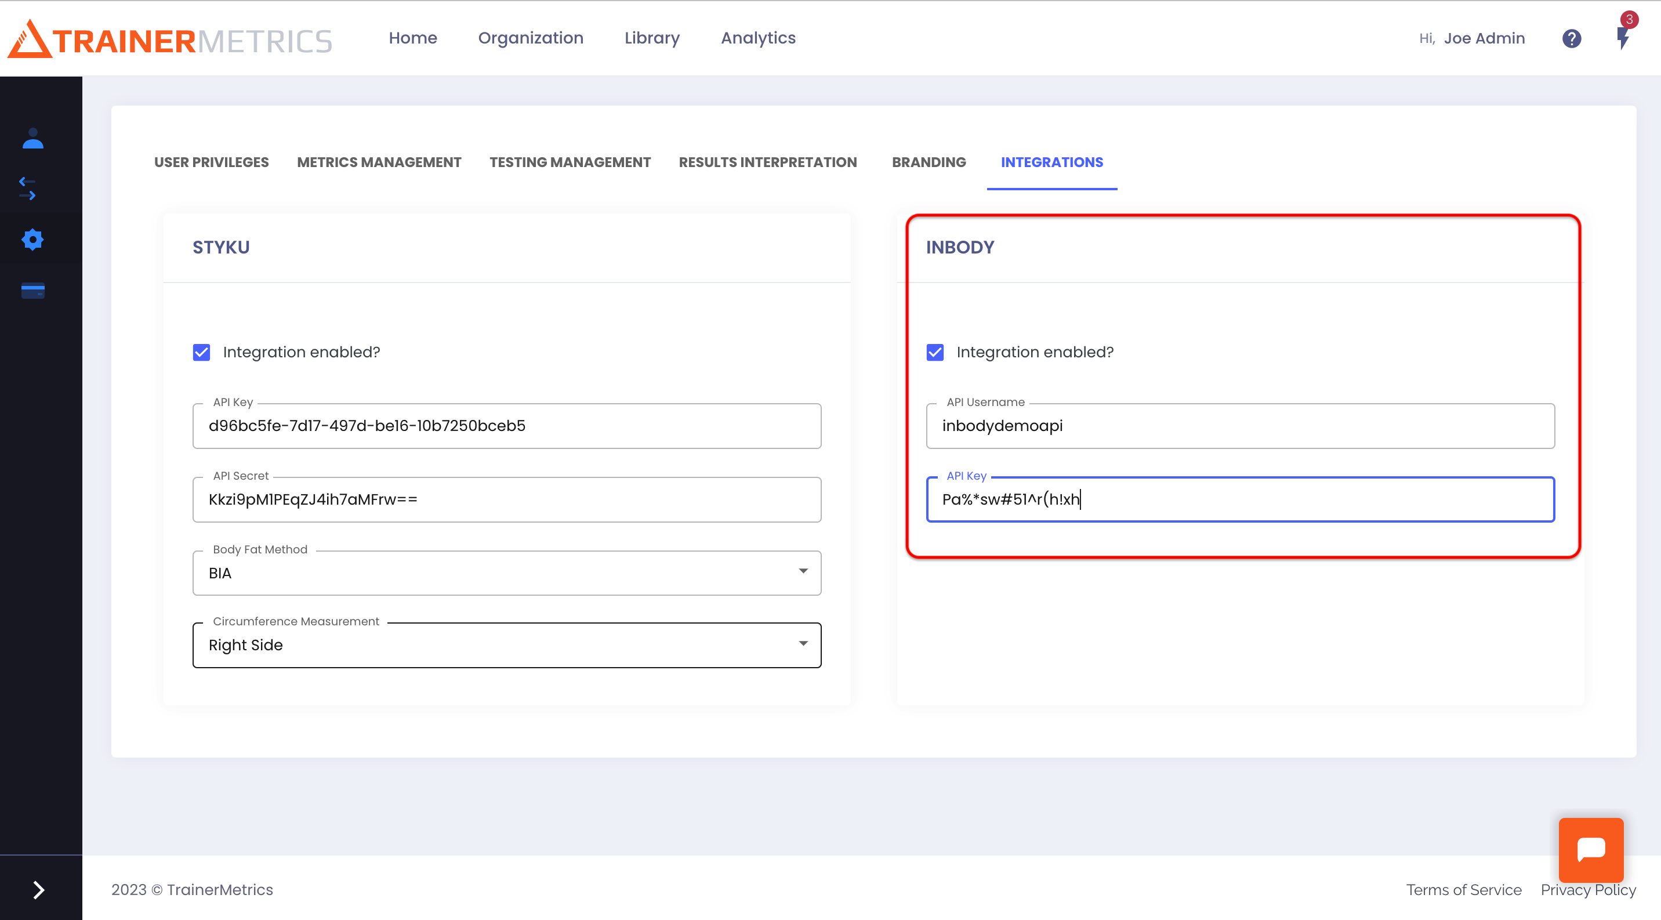The image size is (1661, 920).
Task: Click the transfer arrows sidebar icon
Action: point(28,189)
